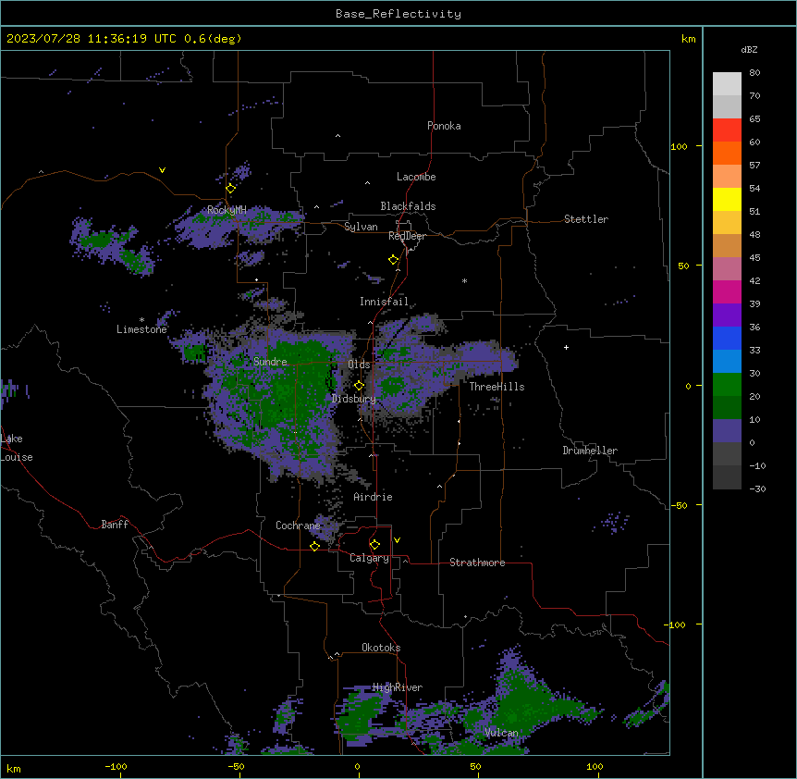This screenshot has width=797, height=779.
Task: Click the Didsbury city label
Action: [354, 399]
